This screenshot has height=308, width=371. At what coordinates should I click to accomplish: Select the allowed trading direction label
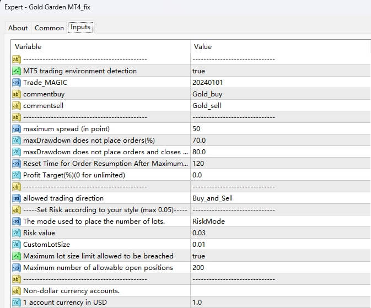[63, 198]
